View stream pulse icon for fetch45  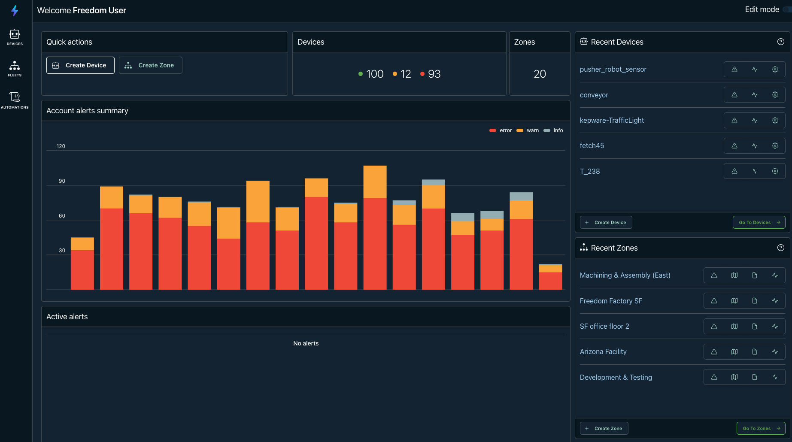point(755,145)
